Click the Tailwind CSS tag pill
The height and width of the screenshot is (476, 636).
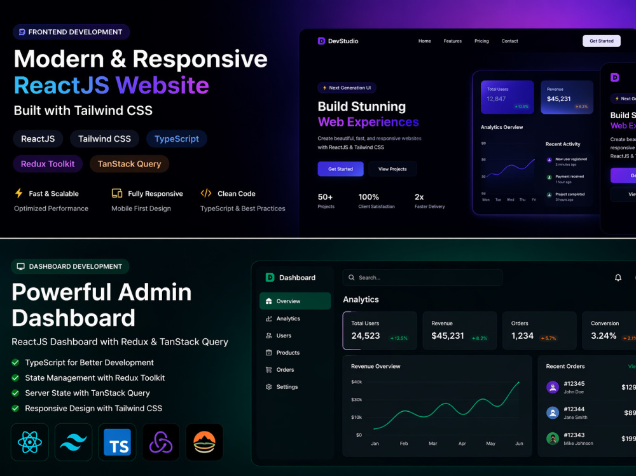click(105, 139)
